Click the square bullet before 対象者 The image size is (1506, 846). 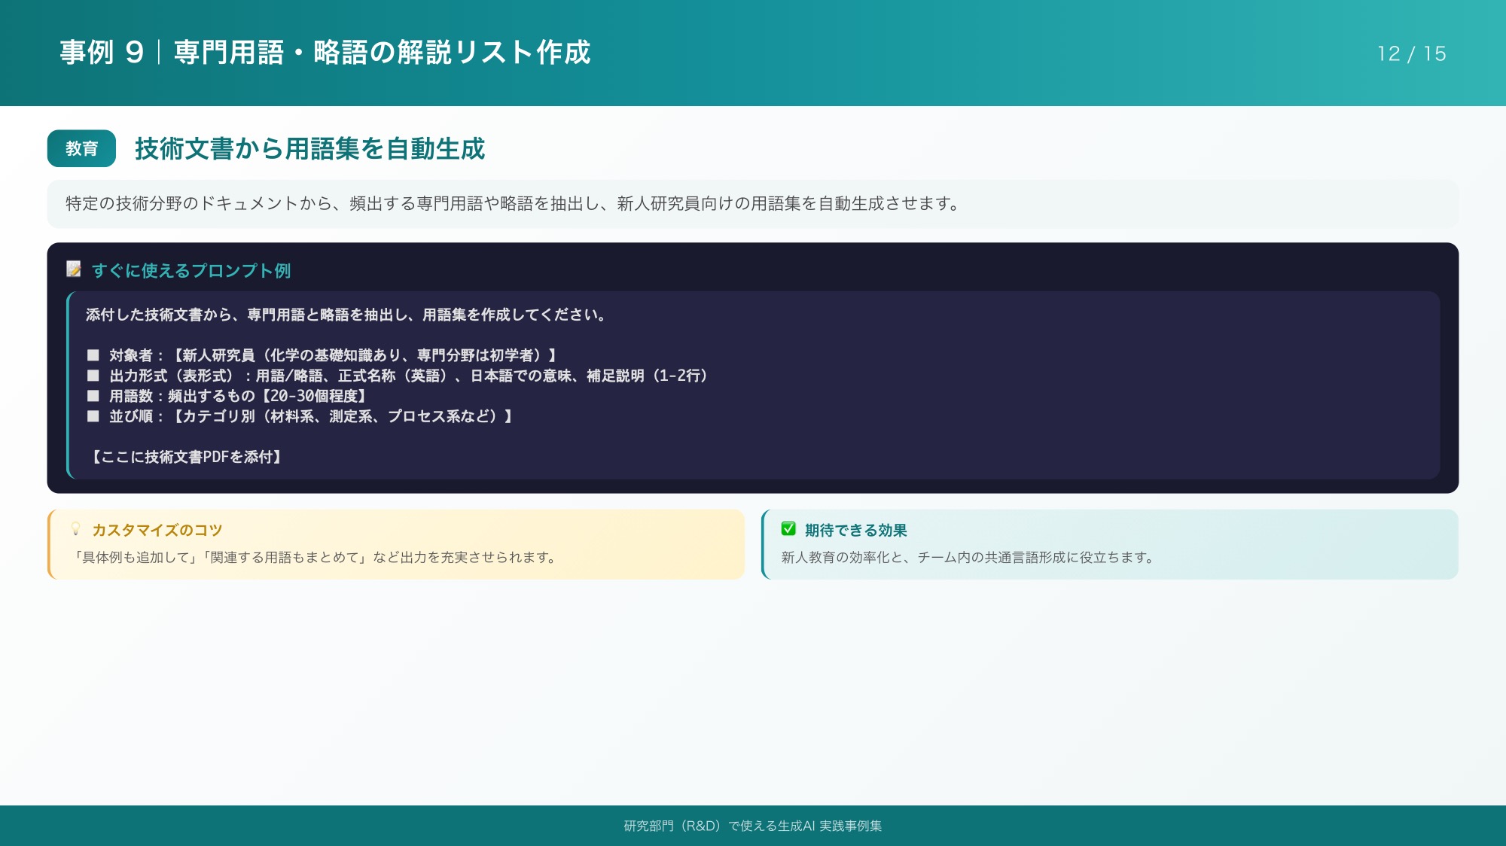click(x=93, y=355)
